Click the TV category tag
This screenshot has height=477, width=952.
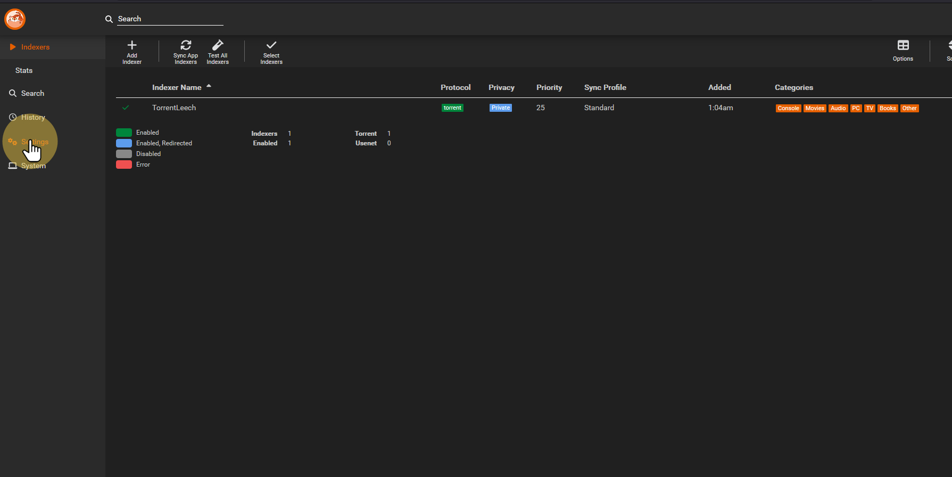870,108
